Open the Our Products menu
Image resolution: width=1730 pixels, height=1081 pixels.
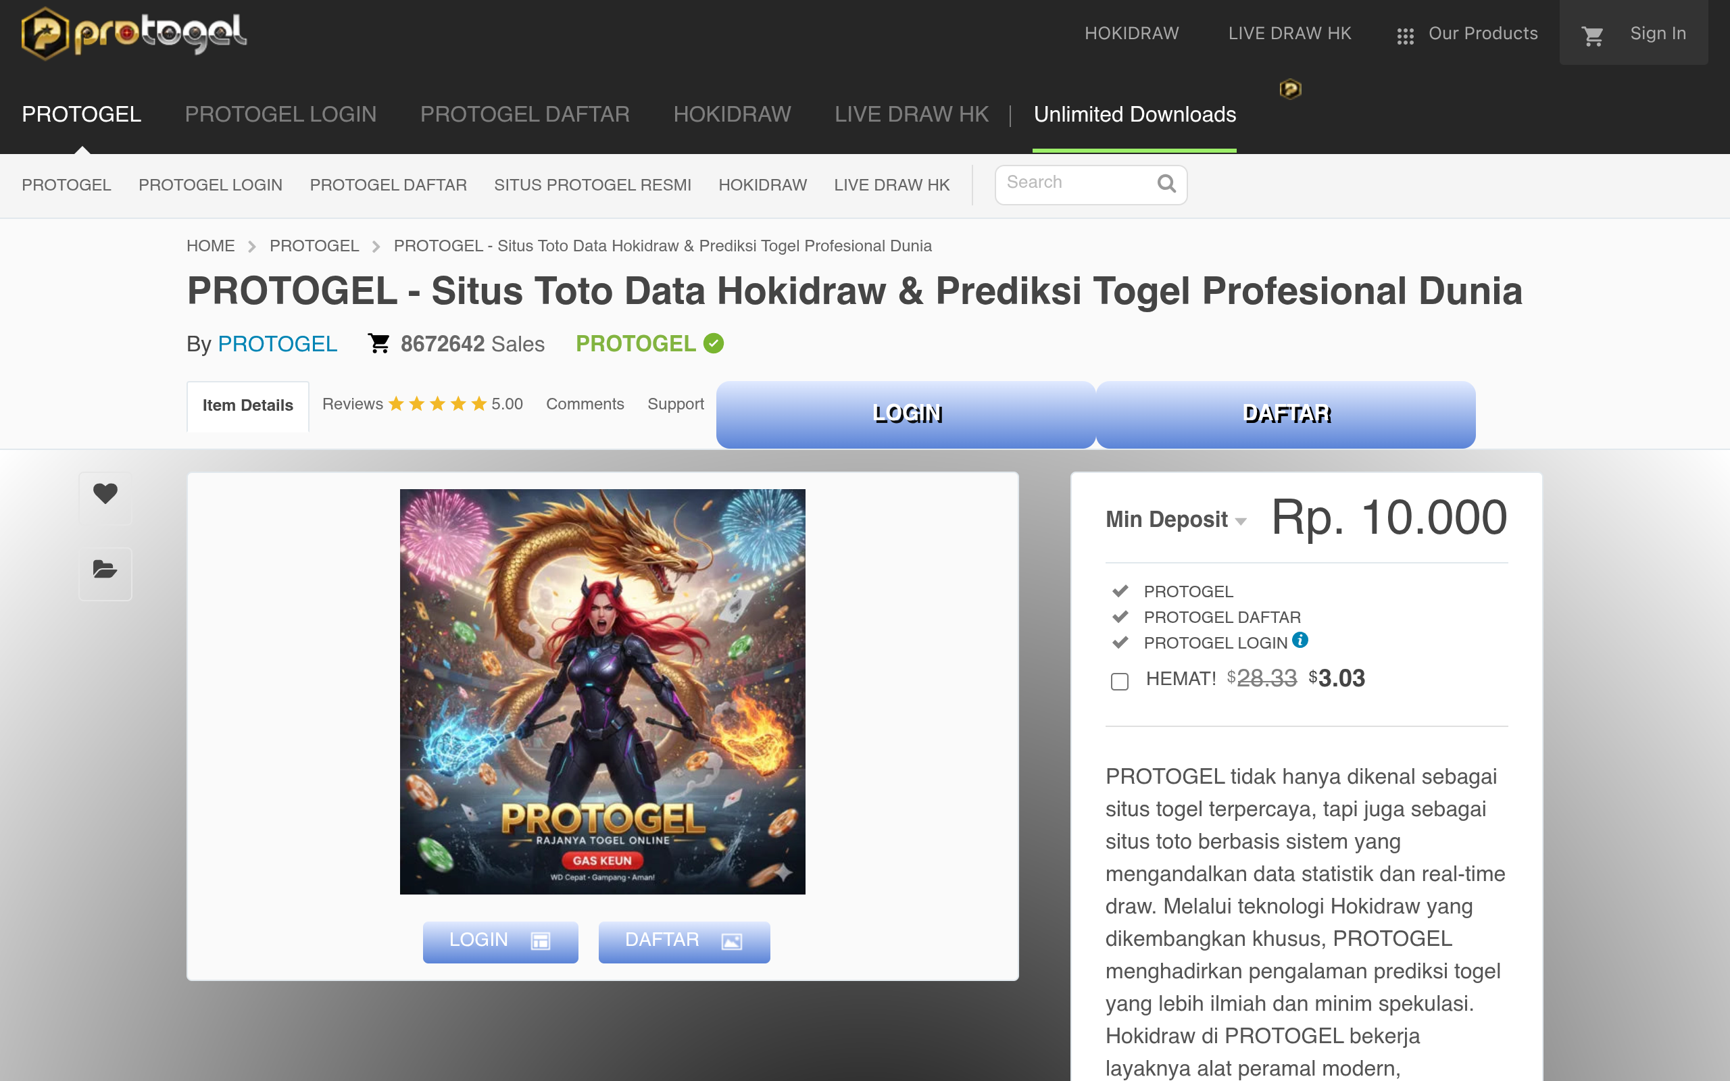pos(1468,34)
